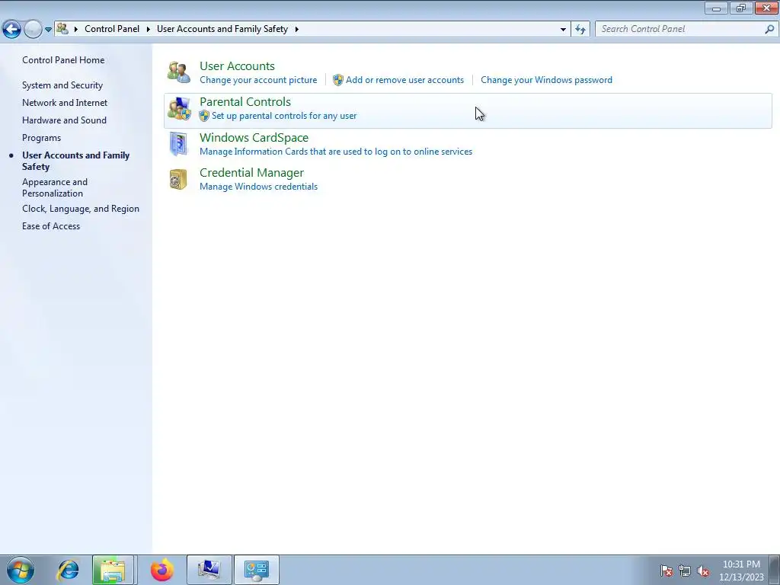Expand the arrow after Control Panel breadcrumb
Screen dimensions: 780x585
point(149,29)
